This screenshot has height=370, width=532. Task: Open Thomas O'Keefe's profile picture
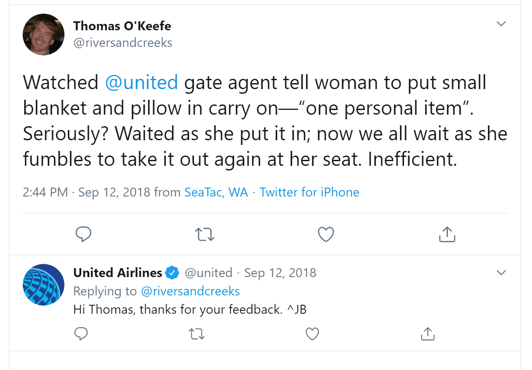[44, 35]
